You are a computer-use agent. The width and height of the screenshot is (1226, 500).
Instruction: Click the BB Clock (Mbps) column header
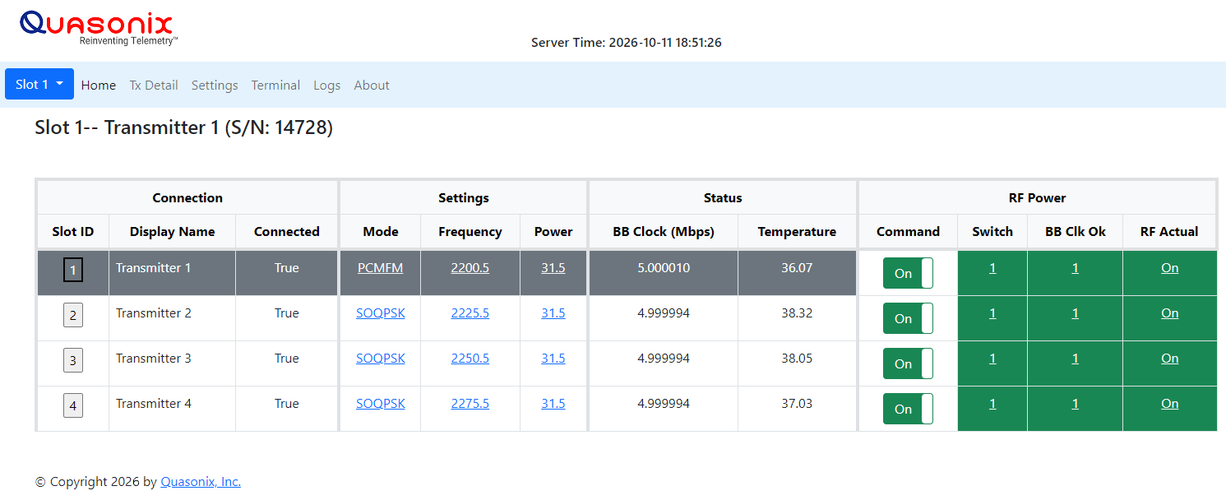(x=664, y=232)
